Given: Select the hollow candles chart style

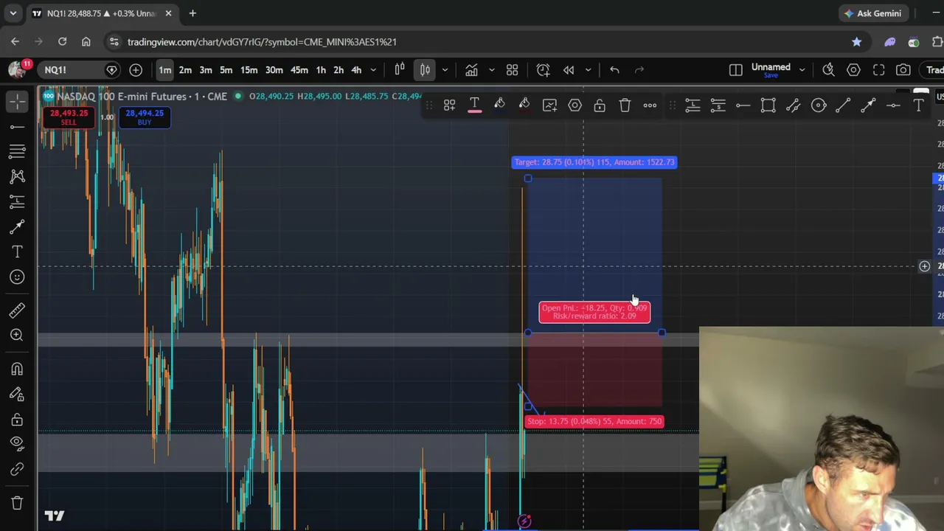Looking at the screenshot, I should click(x=400, y=70).
